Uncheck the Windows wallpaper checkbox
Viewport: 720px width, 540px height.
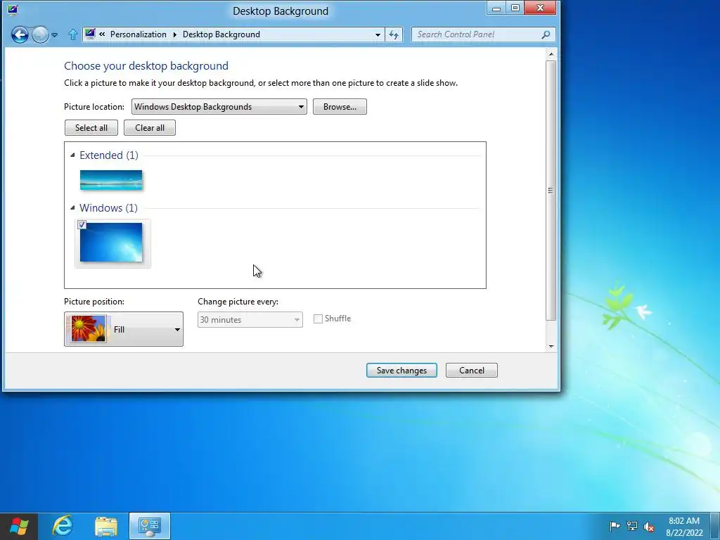pyautogui.click(x=82, y=224)
